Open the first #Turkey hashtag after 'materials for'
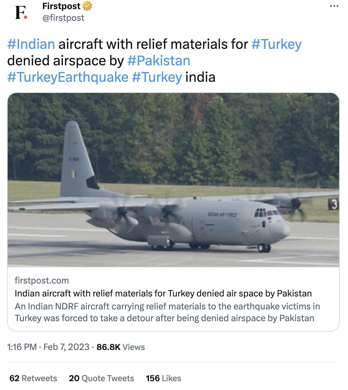 (x=277, y=44)
